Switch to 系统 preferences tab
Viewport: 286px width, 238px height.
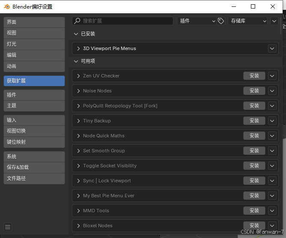[34, 157]
